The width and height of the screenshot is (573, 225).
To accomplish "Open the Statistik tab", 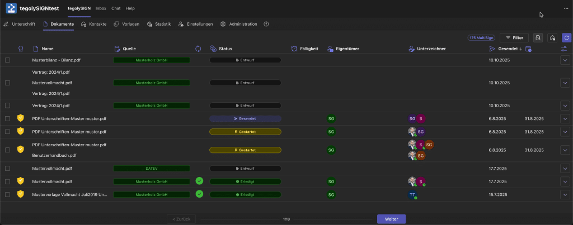I will (x=158, y=24).
